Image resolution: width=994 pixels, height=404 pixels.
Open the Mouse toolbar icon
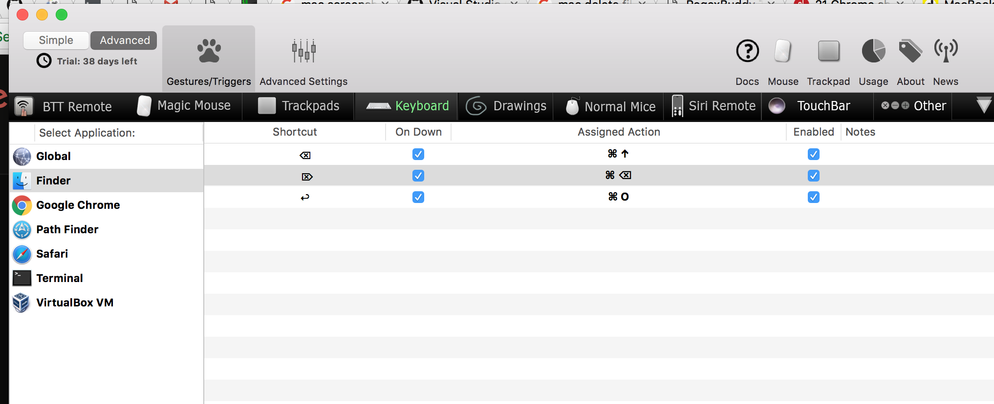pos(783,51)
